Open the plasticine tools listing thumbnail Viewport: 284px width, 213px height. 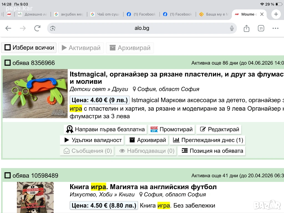[x=35, y=93]
